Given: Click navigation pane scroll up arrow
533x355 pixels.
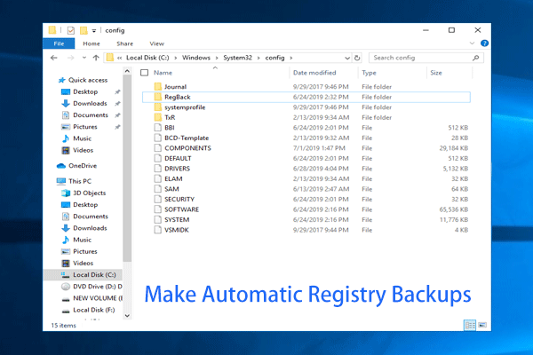Looking at the screenshot, I should coord(127,71).
